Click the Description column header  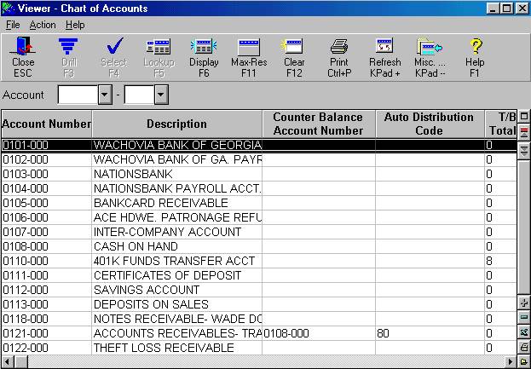[x=176, y=124]
